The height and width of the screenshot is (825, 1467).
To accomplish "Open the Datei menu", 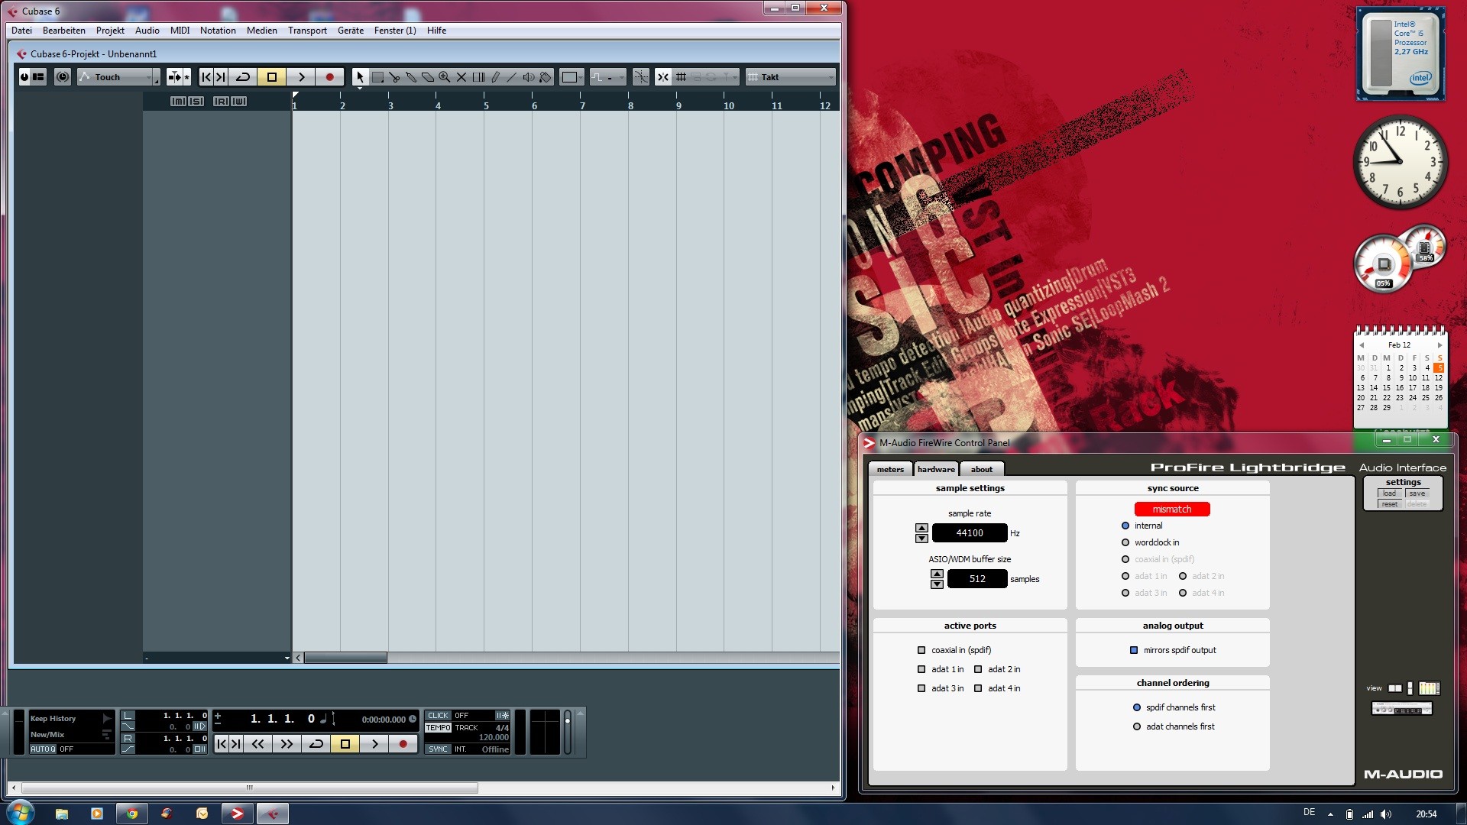I will coord(22,31).
